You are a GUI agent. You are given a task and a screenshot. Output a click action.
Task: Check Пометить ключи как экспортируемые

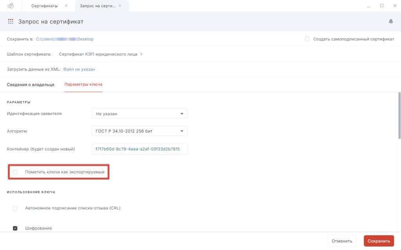15,172
